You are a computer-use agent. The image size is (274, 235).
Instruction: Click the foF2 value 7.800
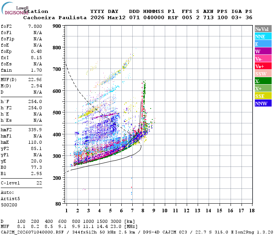(x=35, y=26)
